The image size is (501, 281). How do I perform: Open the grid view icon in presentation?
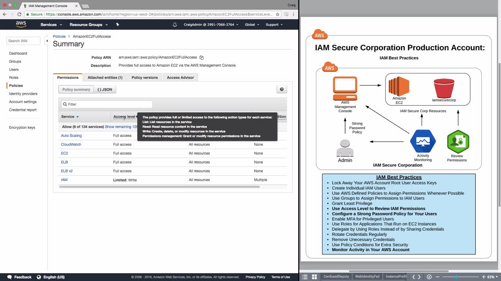pos(314,277)
